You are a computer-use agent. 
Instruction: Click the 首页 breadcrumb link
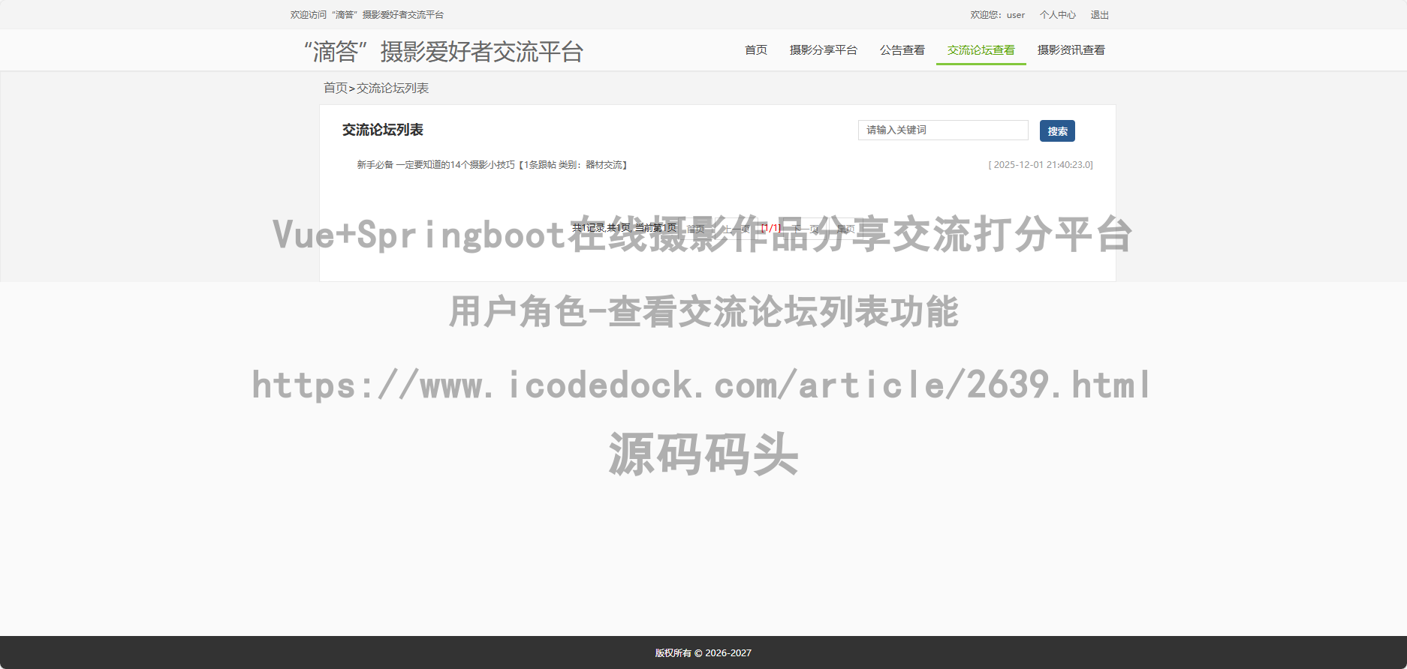click(335, 88)
